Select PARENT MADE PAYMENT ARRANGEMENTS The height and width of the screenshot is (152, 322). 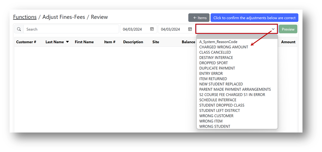[235, 90]
